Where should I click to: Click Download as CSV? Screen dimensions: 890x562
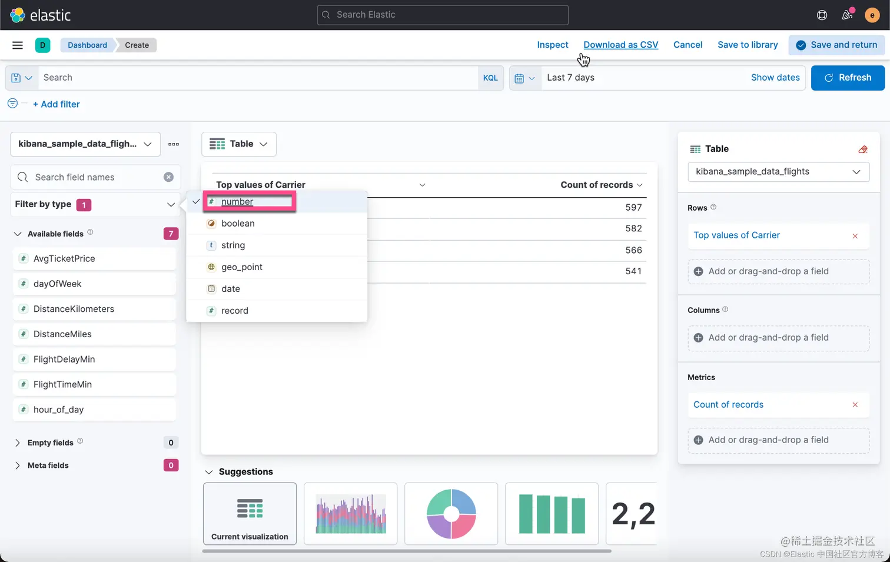point(621,45)
